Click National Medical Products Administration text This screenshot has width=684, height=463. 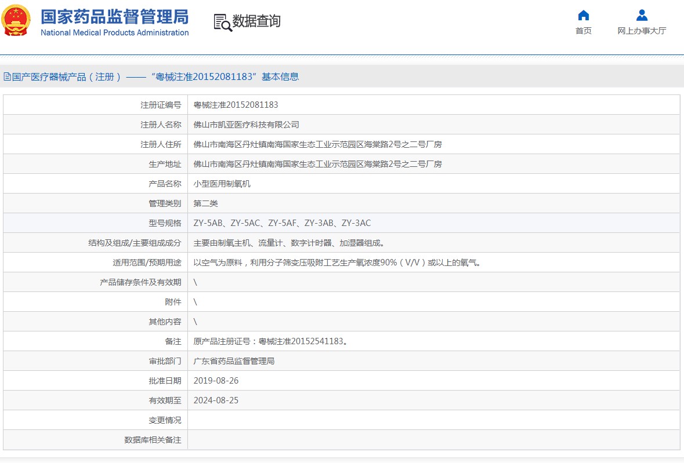pyautogui.click(x=115, y=32)
